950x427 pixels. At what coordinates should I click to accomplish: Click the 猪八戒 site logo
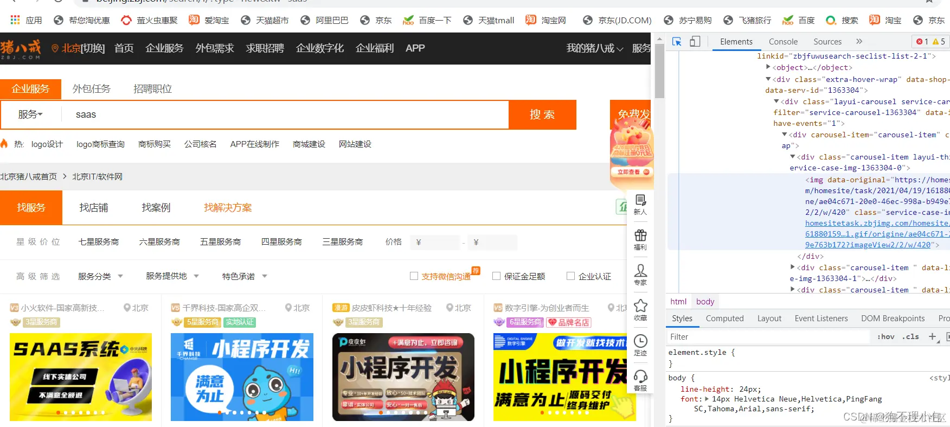[21, 49]
